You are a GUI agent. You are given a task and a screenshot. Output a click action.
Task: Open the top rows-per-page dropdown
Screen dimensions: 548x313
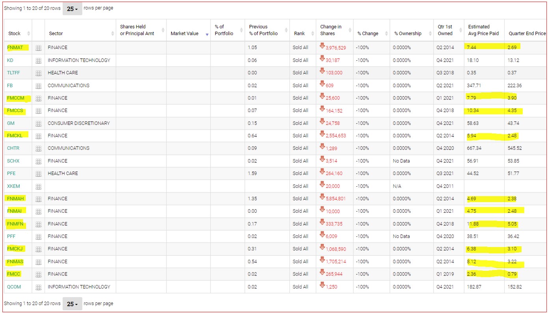(72, 9)
